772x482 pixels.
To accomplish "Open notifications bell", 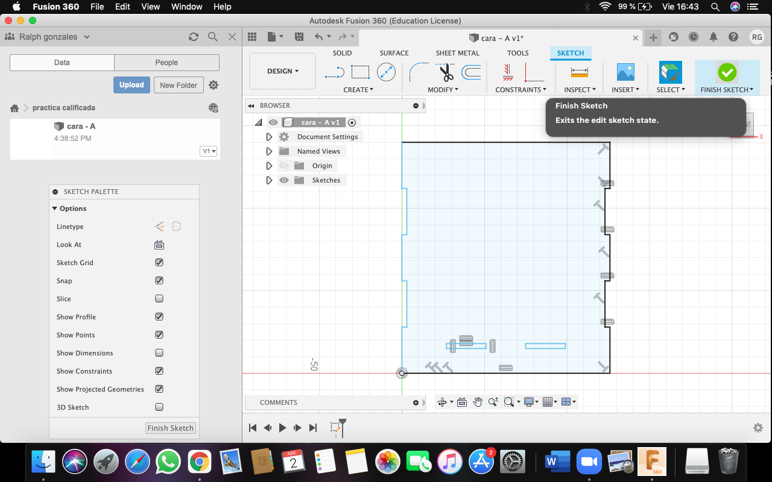I will click(x=713, y=37).
